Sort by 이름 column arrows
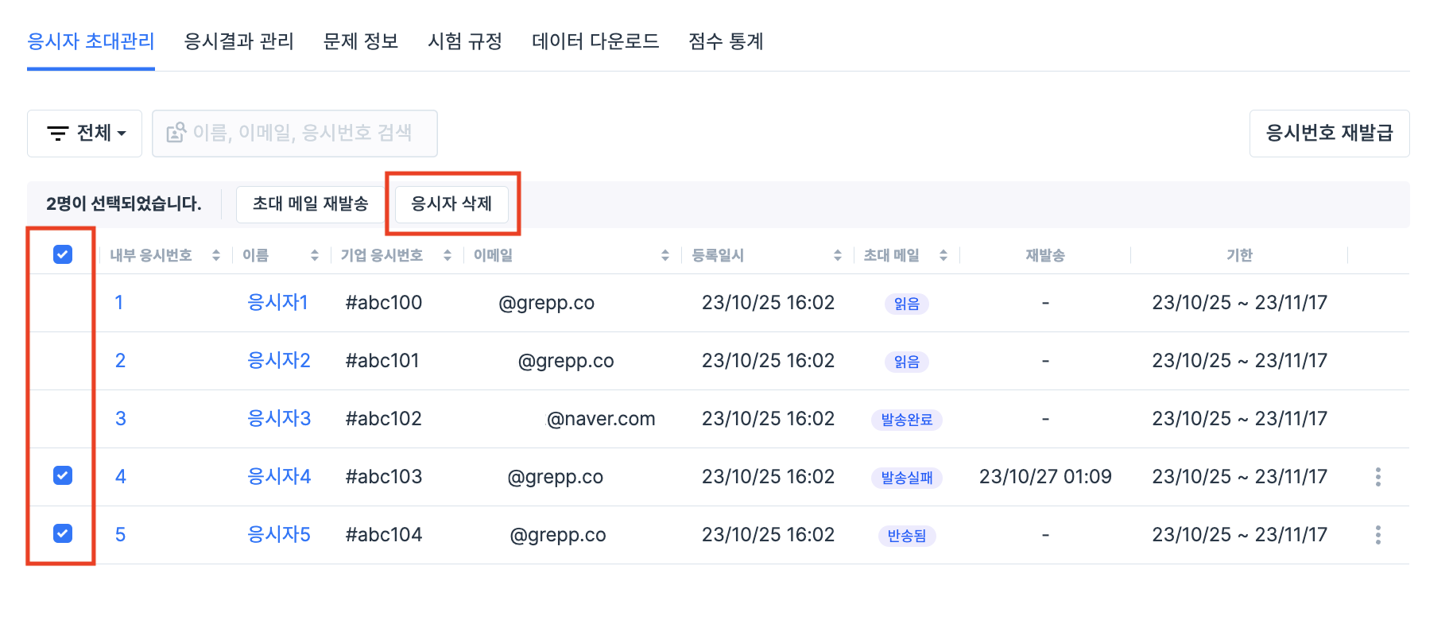Image resolution: width=1453 pixels, height=620 pixels. (x=315, y=255)
